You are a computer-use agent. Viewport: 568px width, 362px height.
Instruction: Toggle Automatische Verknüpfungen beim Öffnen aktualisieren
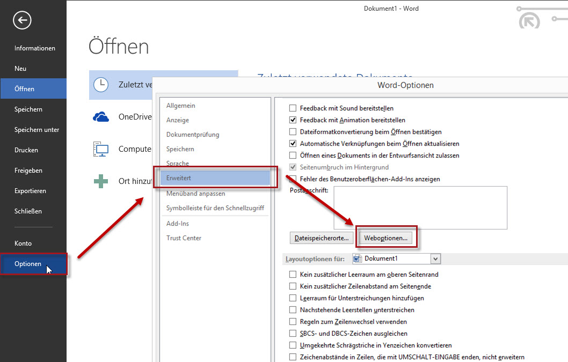[293, 144]
